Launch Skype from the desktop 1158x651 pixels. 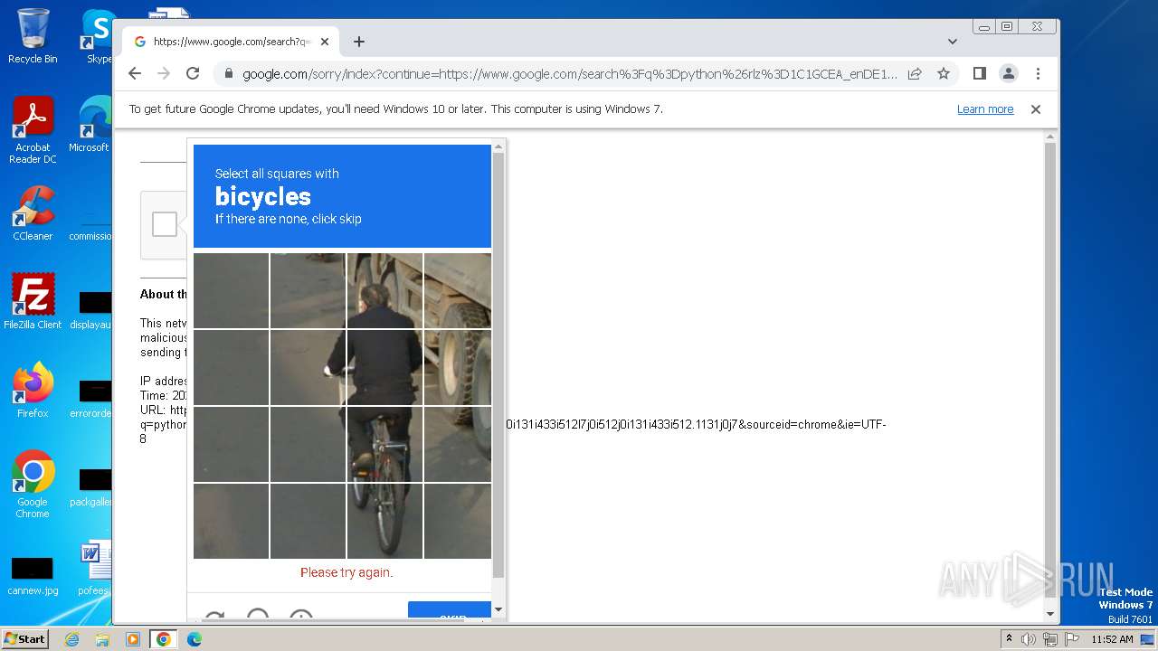click(x=98, y=36)
